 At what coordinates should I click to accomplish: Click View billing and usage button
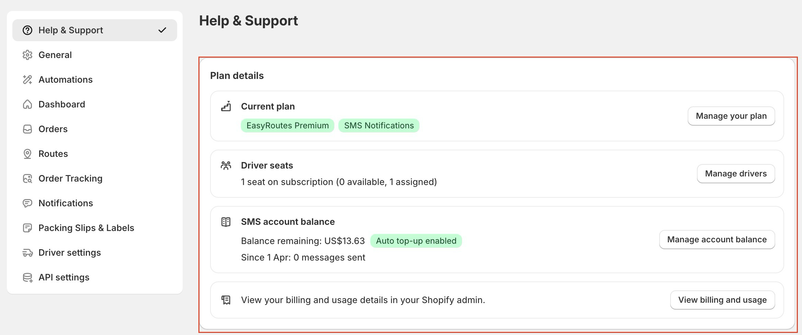click(722, 300)
